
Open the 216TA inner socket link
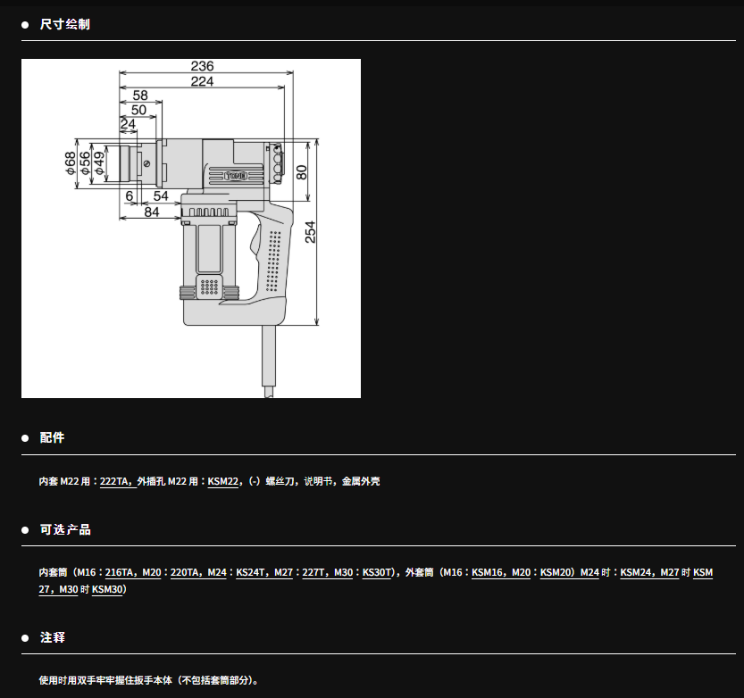(119, 572)
